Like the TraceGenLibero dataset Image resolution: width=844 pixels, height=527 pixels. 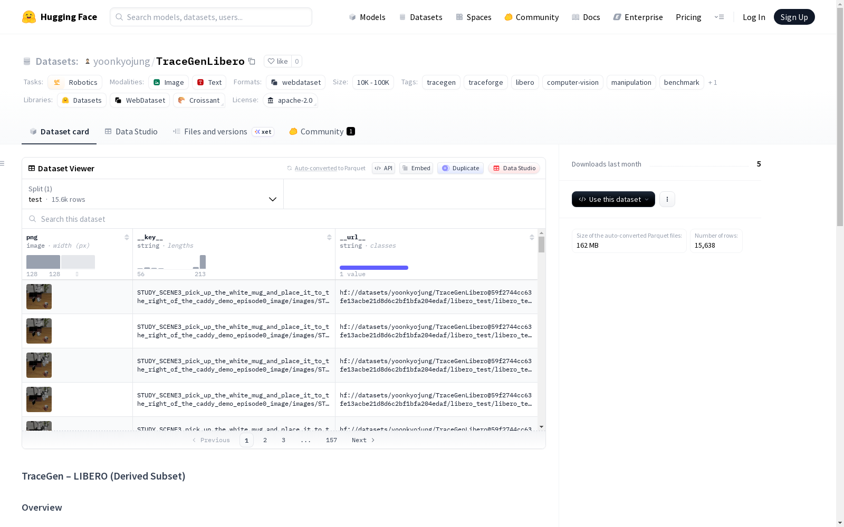click(278, 62)
